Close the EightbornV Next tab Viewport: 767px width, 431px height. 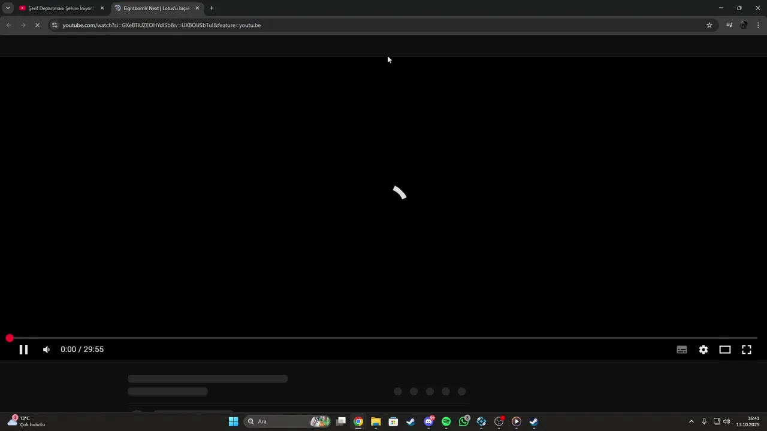tap(197, 8)
